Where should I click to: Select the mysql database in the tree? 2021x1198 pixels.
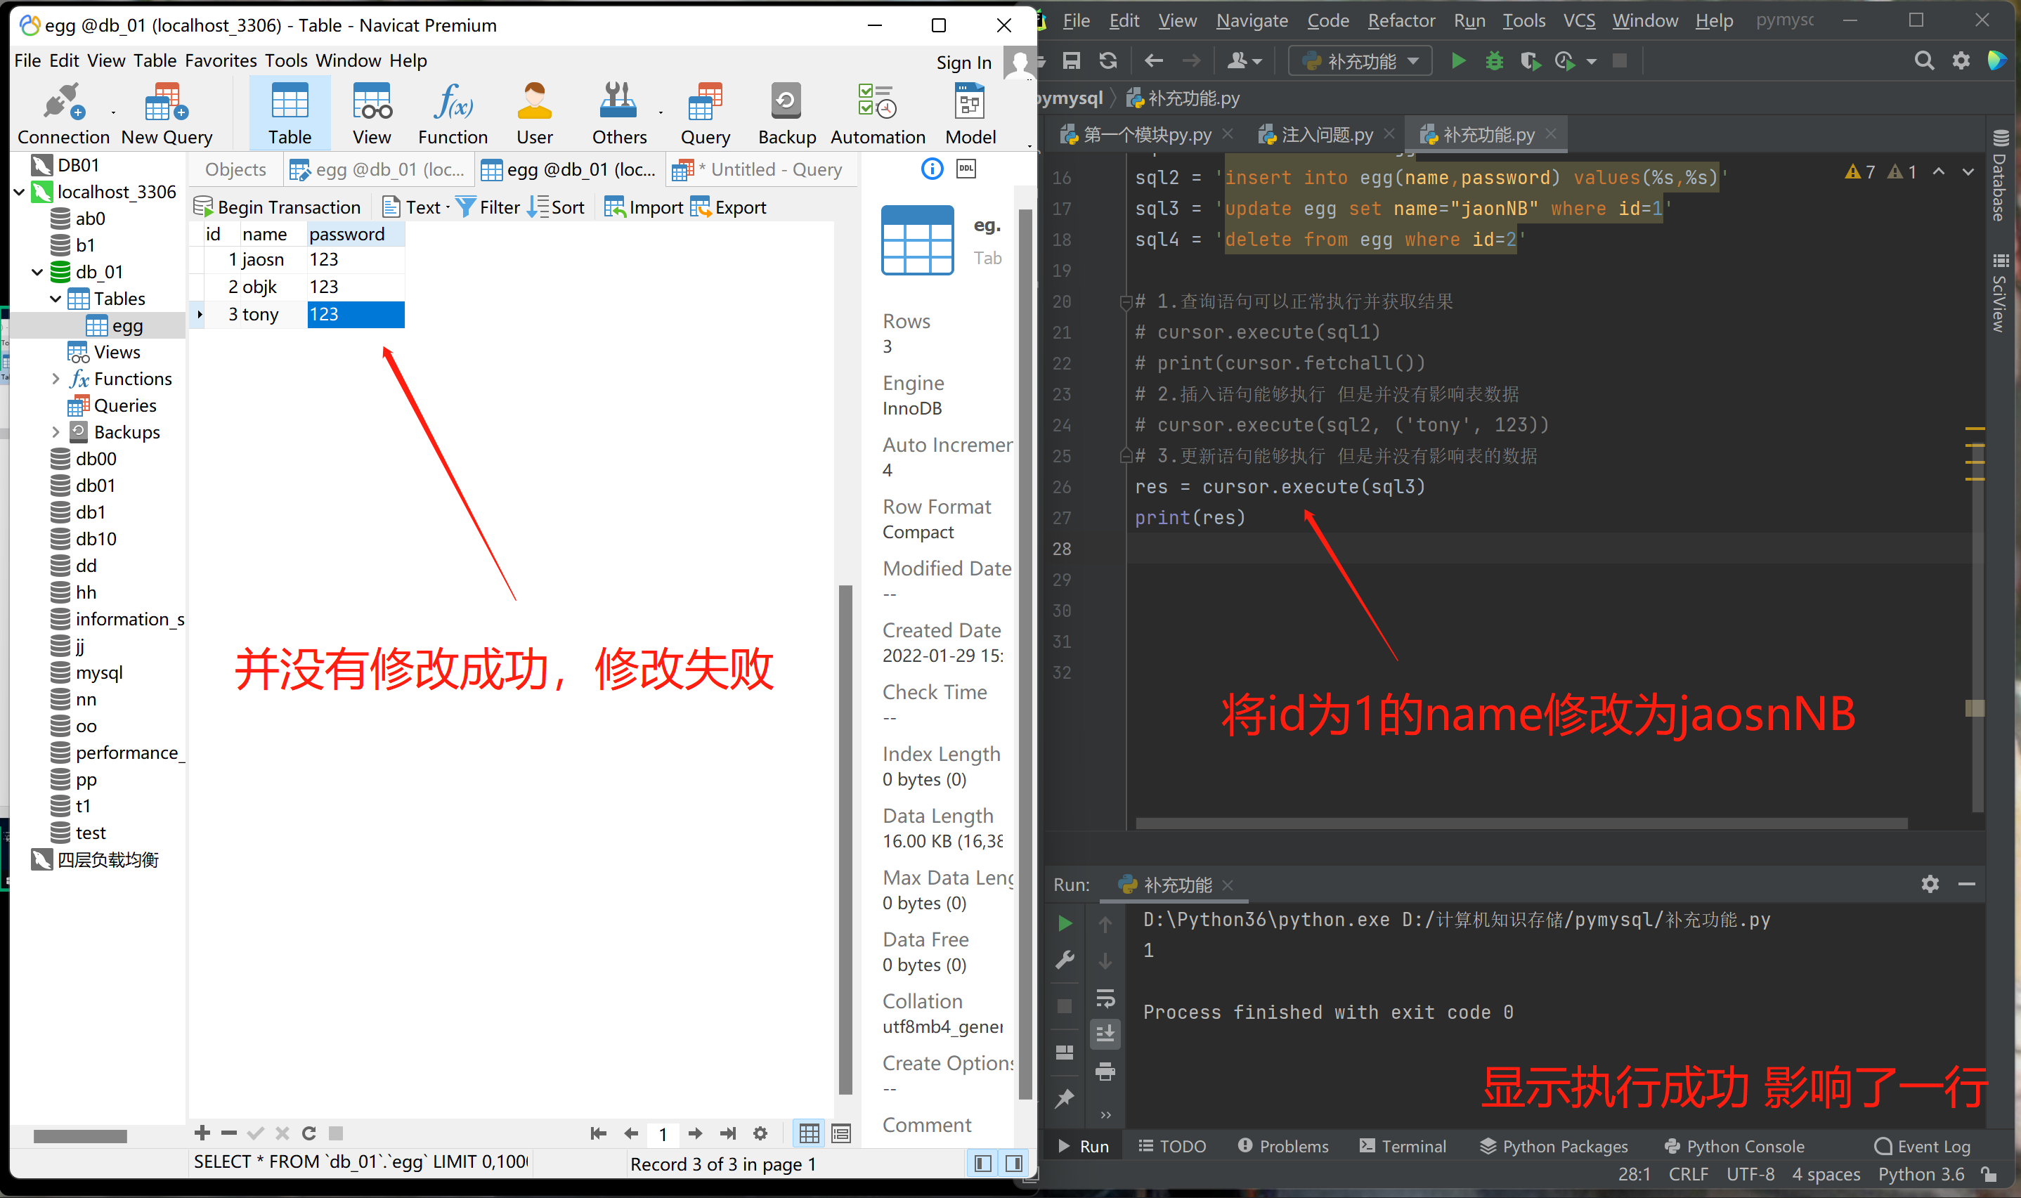click(x=98, y=672)
